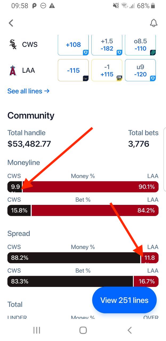This screenshot has width=166, height=341.
Task: Open See all lines link
Action: click(29, 91)
